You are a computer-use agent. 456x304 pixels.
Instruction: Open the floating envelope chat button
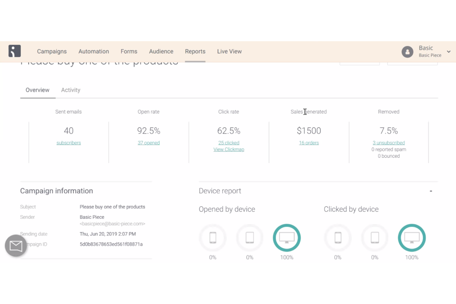click(x=16, y=246)
